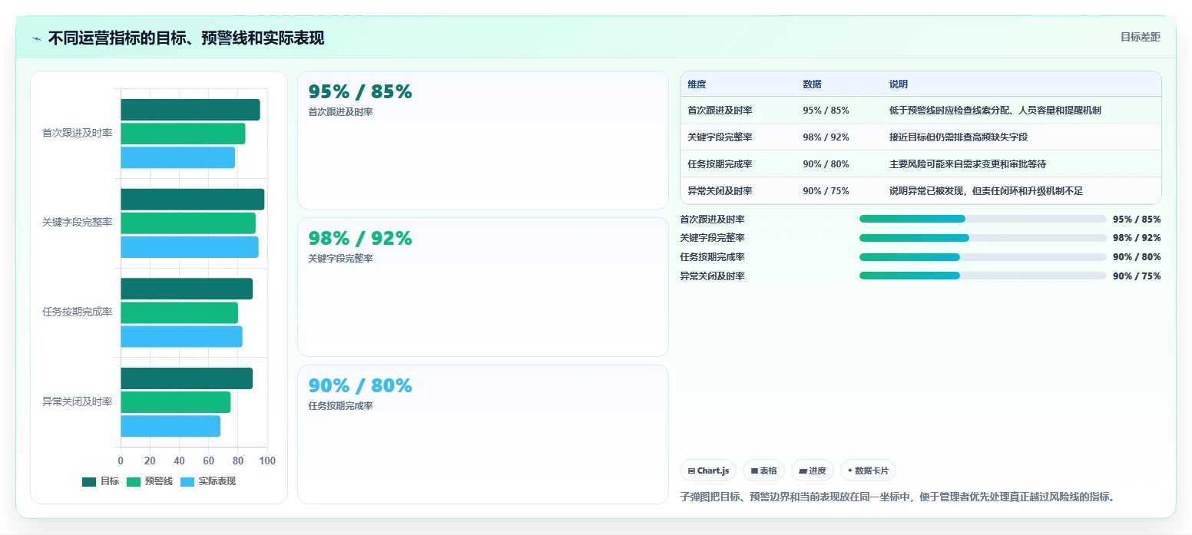Click the note 主要风险可能来自需求变更和审批等待

point(968,164)
